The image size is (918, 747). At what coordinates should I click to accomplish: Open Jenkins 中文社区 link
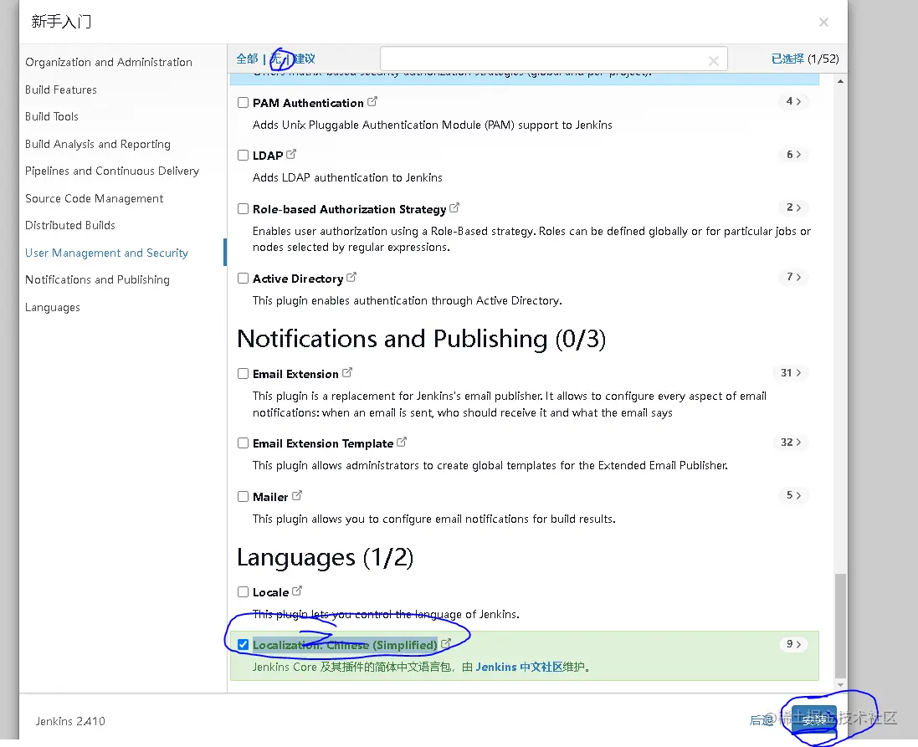[520, 667]
